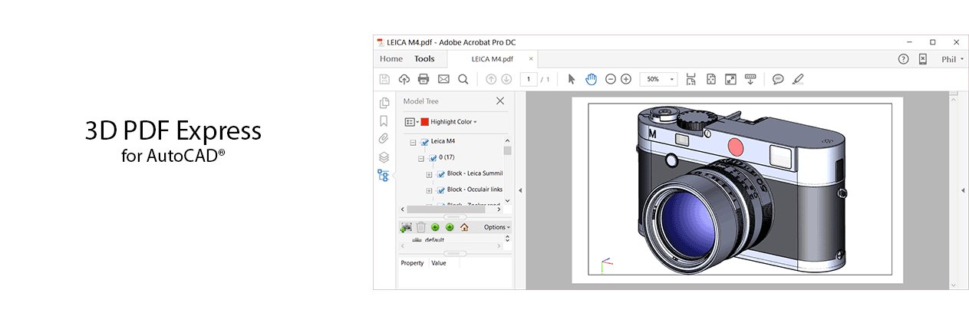The height and width of the screenshot is (323, 969).
Task: Toggle the 0 (17) layer checkbox
Action: [x=433, y=158]
